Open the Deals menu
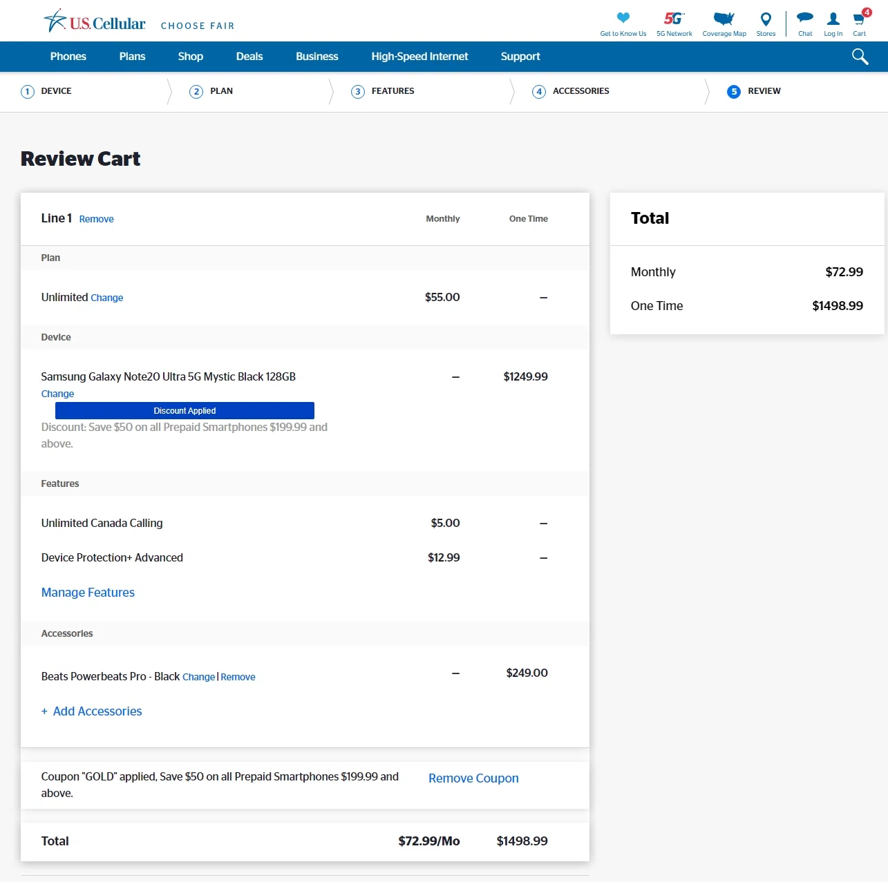Viewport: 888px width, 882px height. [x=249, y=57]
